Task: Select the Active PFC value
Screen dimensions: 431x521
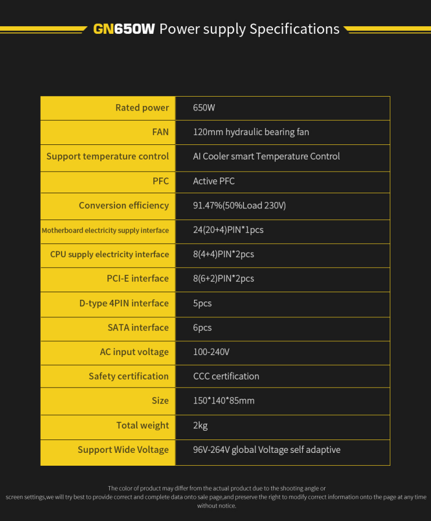Action: click(214, 181)
